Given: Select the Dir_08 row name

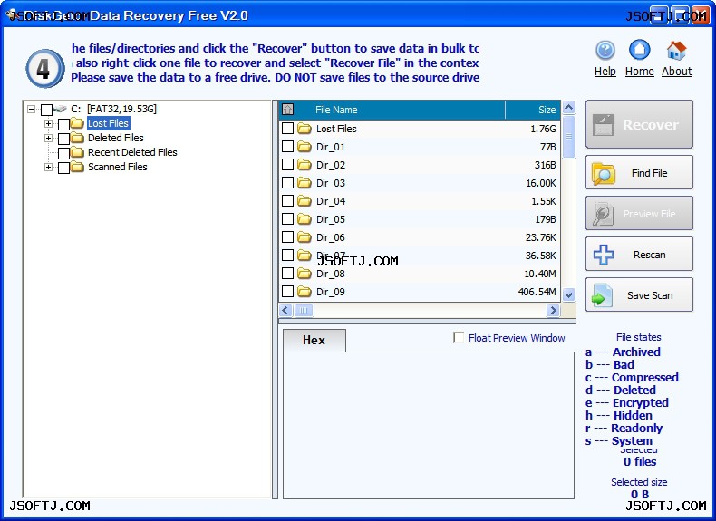Looking at the screenshot, I should click(x=331, y=274).
